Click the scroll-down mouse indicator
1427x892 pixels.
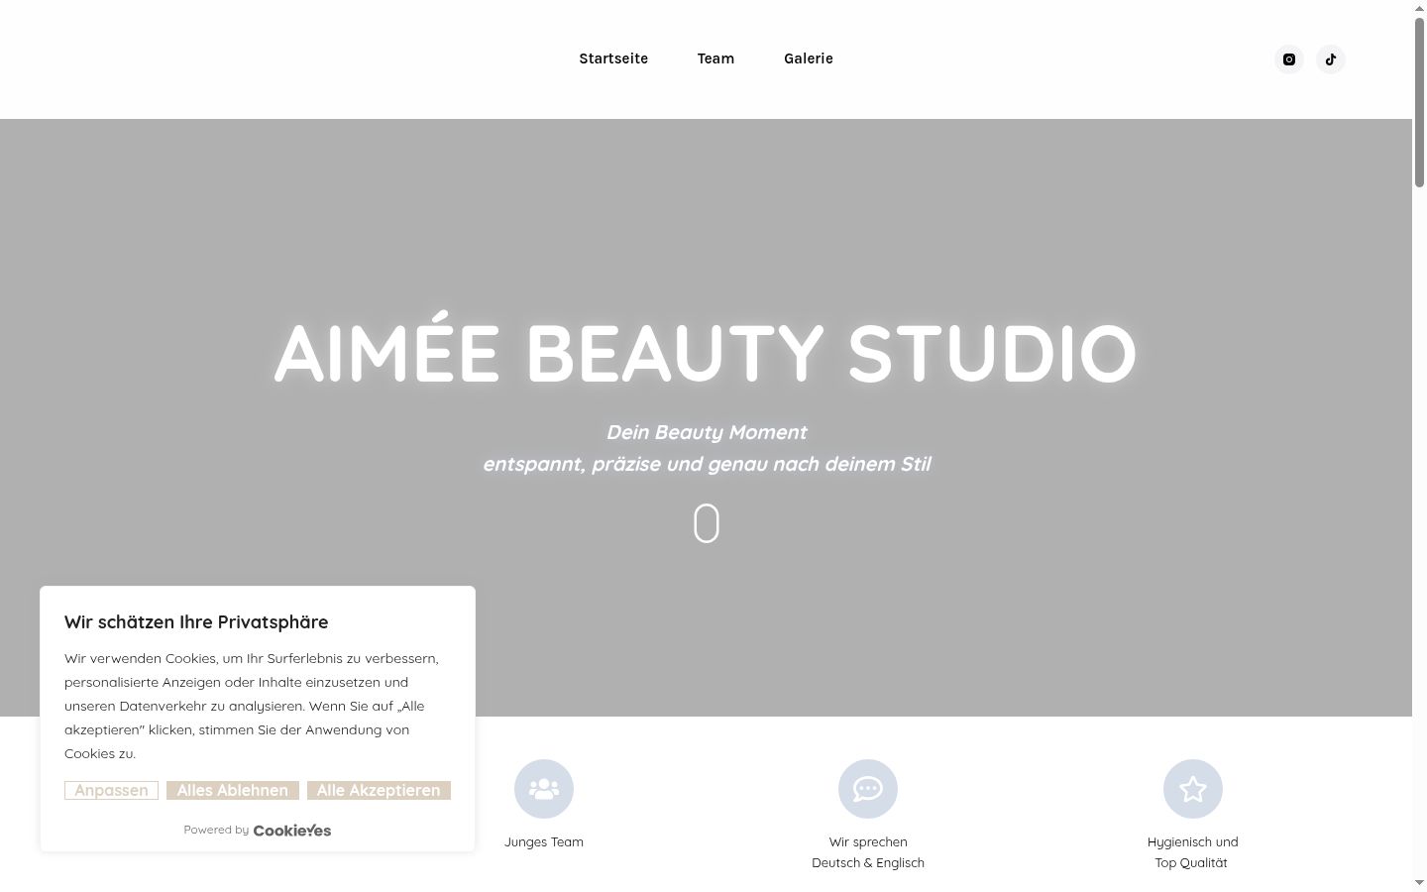click(x=707, y=523)
